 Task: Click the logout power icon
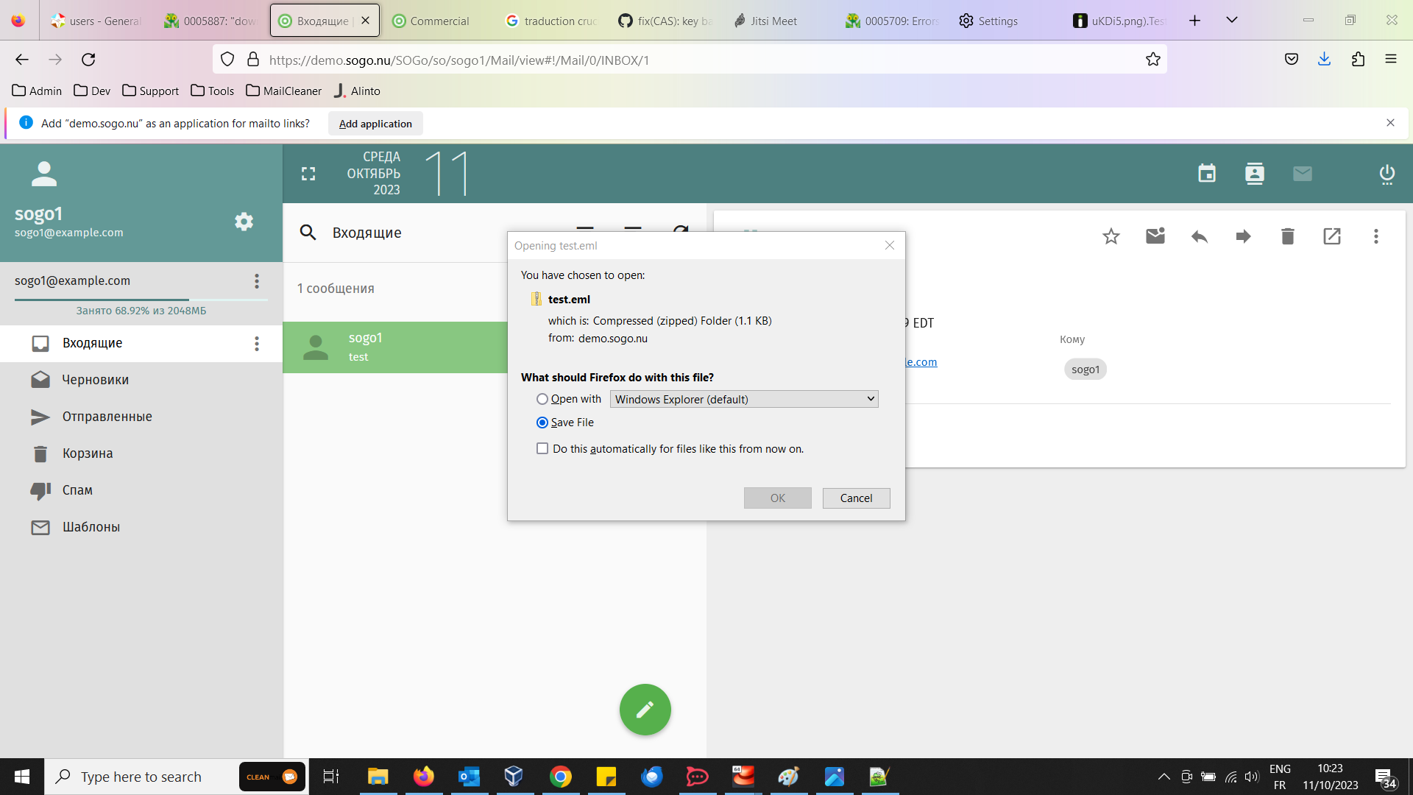pyautogui.click(x=1387, y=174)
